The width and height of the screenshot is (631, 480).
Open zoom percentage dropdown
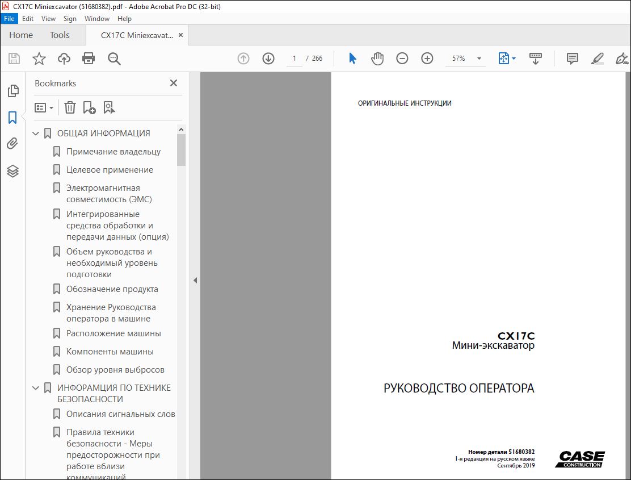click(x=479, y=59)
